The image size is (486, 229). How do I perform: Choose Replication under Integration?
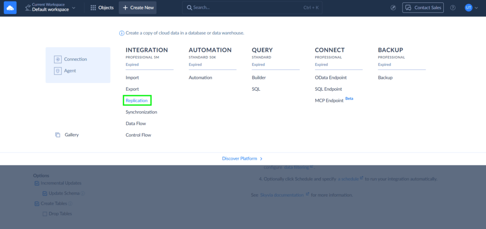tap(137, 101)
